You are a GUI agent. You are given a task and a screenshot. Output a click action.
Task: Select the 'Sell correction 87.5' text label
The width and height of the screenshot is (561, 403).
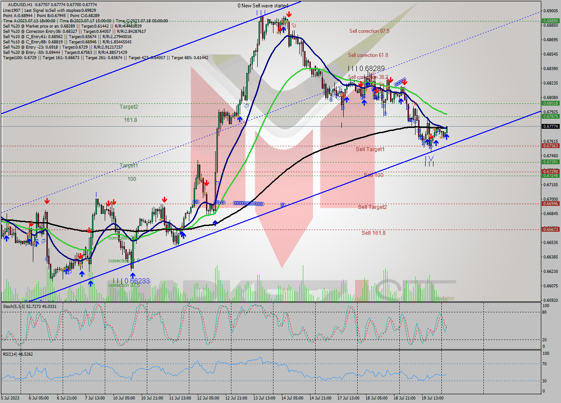tap(369, 31)
